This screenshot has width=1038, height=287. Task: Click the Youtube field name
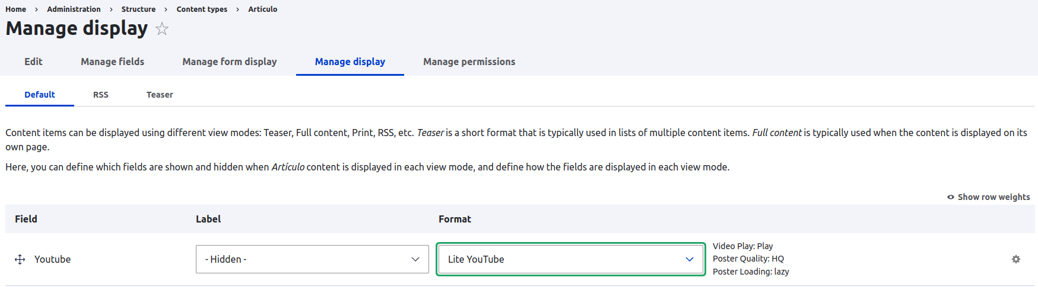click(x=52, y=259)
